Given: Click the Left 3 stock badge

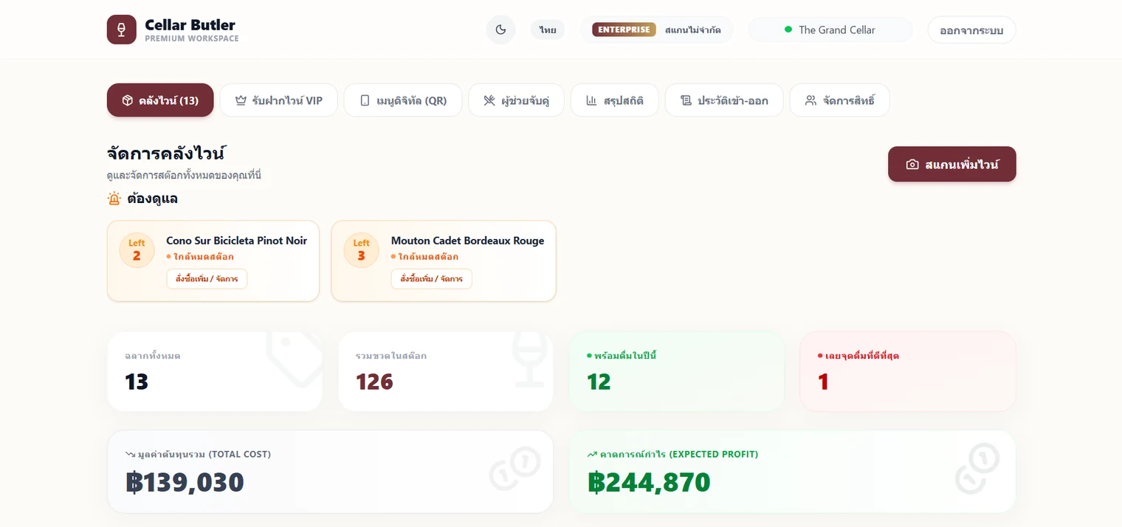Looking at the screenshot, I should (x=361, y=250).
